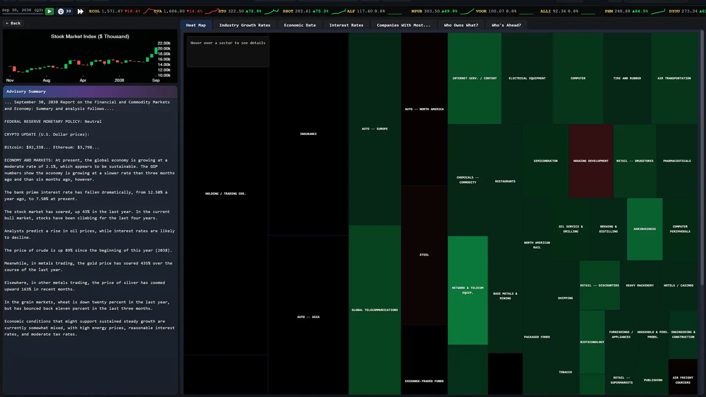Click the Agribusiness sector tile
Viewport: 706px width, 397px height.
[645, 229]
